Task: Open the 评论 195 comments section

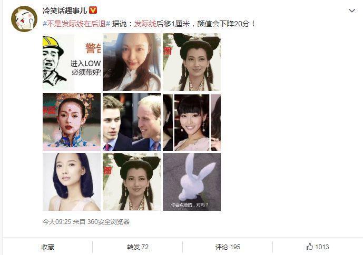Action: click(x=228, y=247)
